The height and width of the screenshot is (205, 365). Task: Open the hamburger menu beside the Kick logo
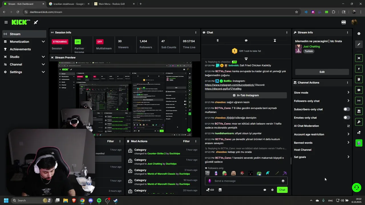6,22
